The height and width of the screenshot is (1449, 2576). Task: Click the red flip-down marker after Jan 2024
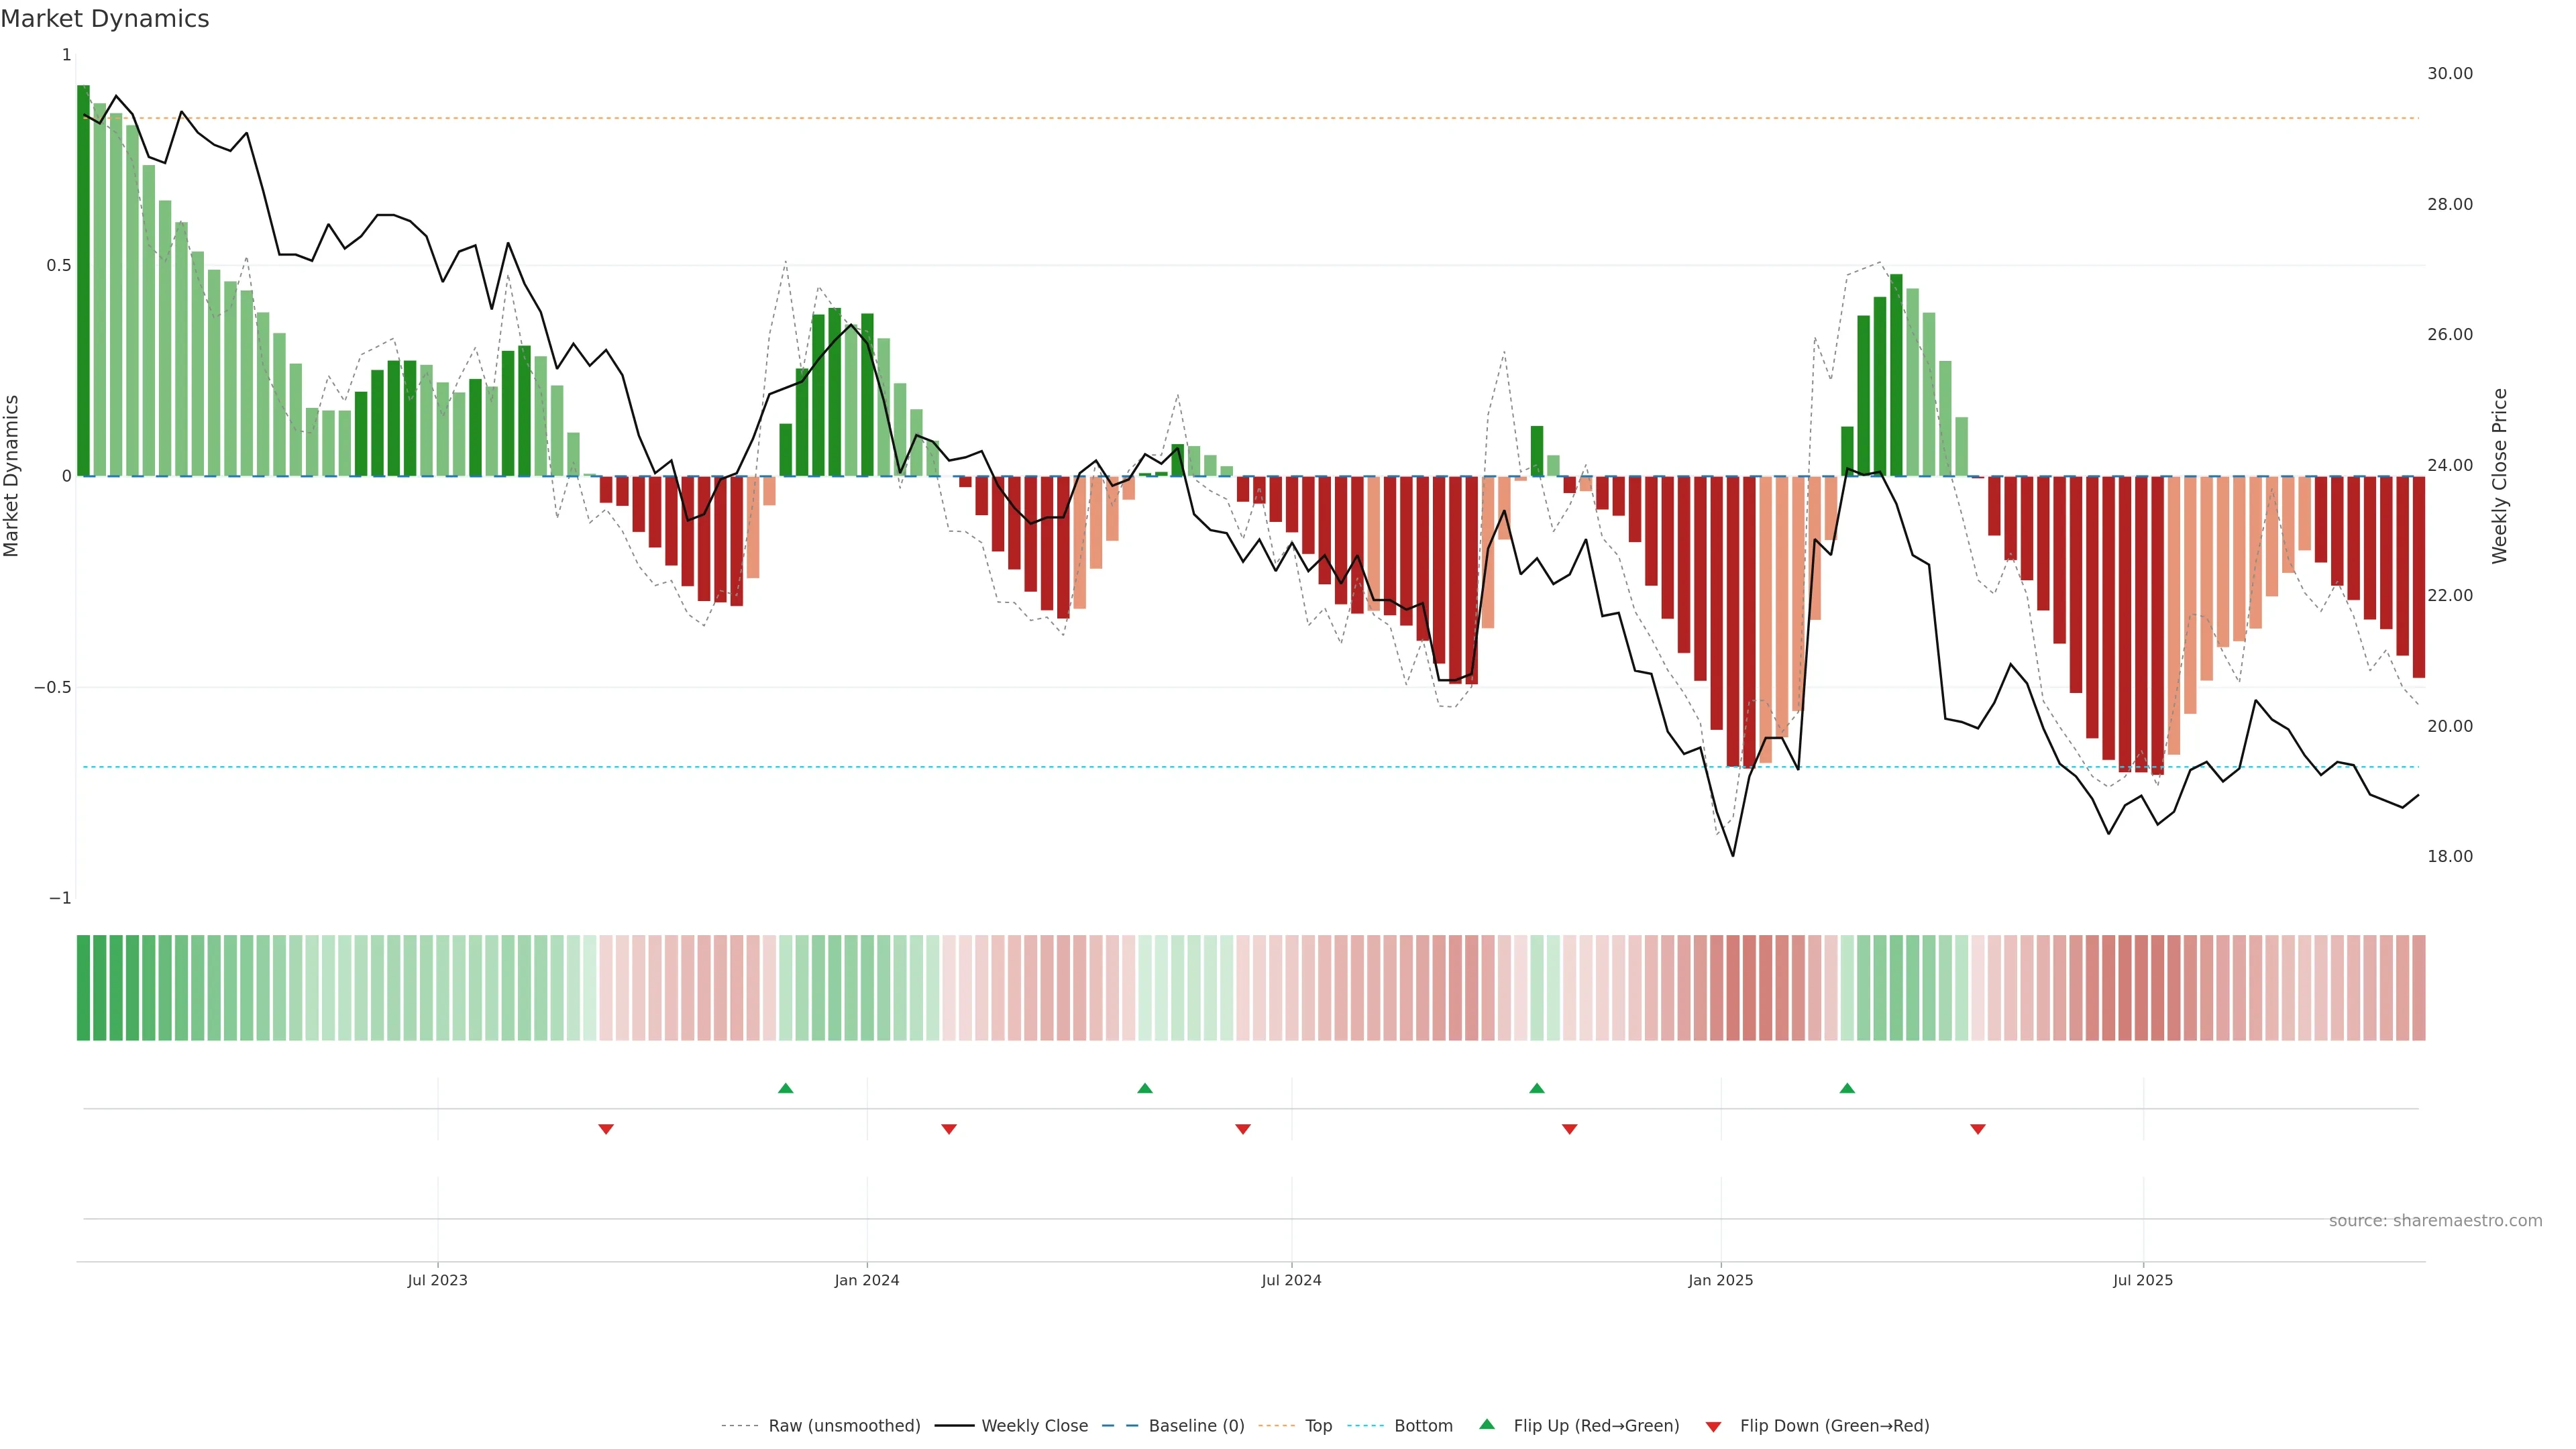948,1129
